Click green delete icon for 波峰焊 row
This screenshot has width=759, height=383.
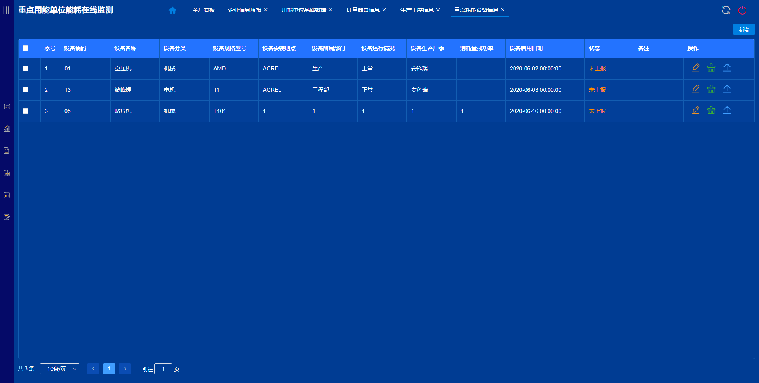[x=711, y=89]
